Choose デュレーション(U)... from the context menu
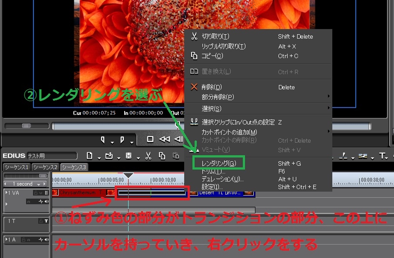 258,179
